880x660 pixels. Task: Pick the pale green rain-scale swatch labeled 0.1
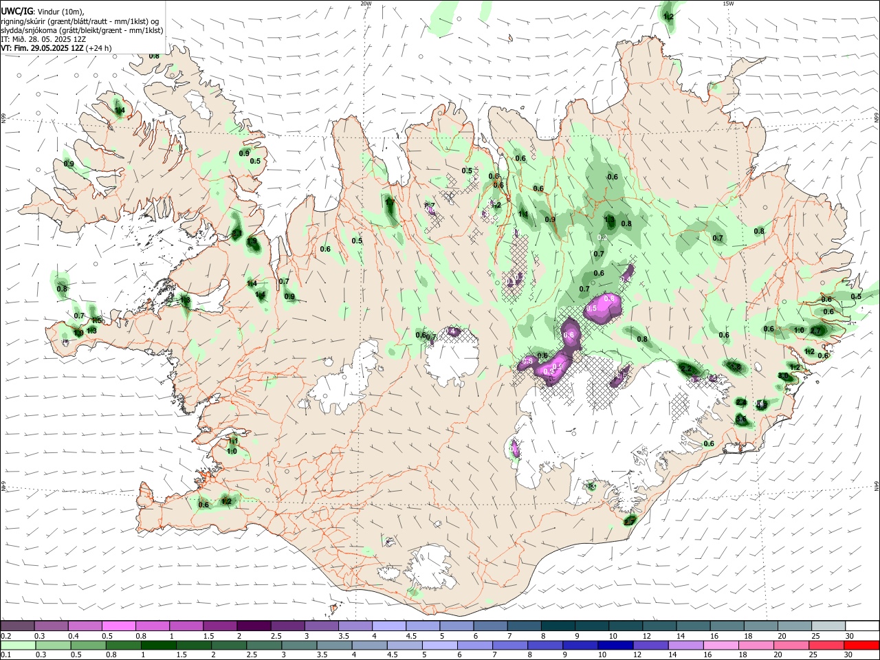[18, 645]
